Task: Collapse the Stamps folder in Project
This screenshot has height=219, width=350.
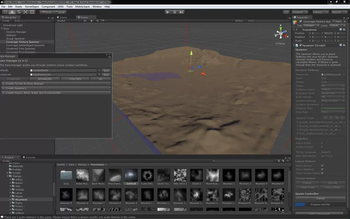Action: (x=8, y=176)
